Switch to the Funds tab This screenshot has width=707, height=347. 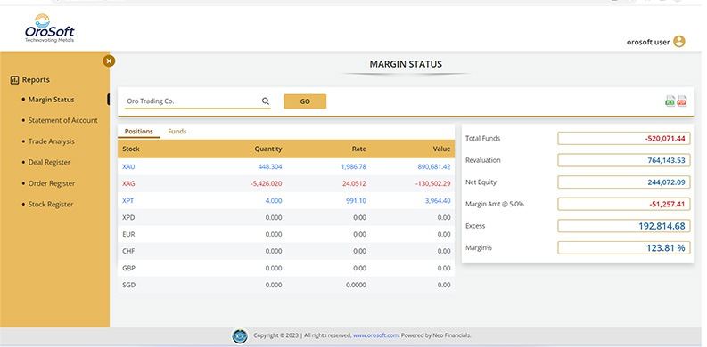[177, 132]
